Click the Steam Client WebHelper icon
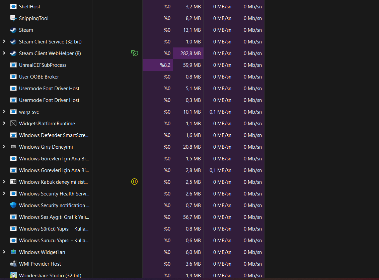Image resolution: width=379 pixels, height=280 pixels. click(x=13, y=53)
